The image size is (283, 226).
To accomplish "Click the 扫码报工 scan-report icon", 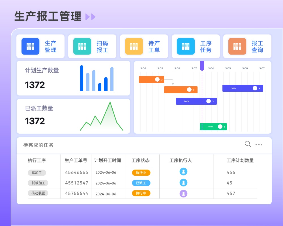I will [x=82, y=46].
